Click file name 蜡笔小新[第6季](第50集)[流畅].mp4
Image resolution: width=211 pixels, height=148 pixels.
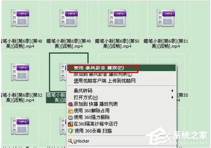pos(117,44)
